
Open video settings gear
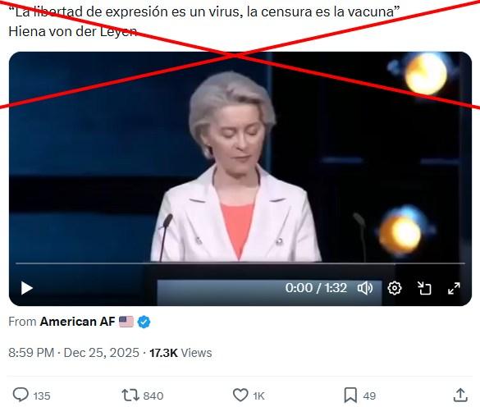[395, 288]
